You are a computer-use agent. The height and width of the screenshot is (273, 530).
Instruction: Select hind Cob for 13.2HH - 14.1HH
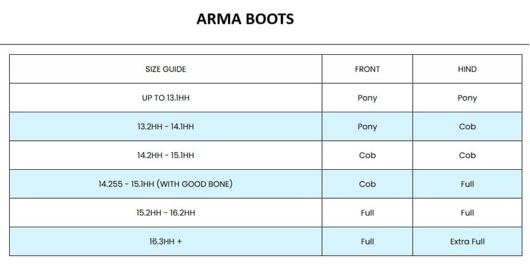[467, 127]
